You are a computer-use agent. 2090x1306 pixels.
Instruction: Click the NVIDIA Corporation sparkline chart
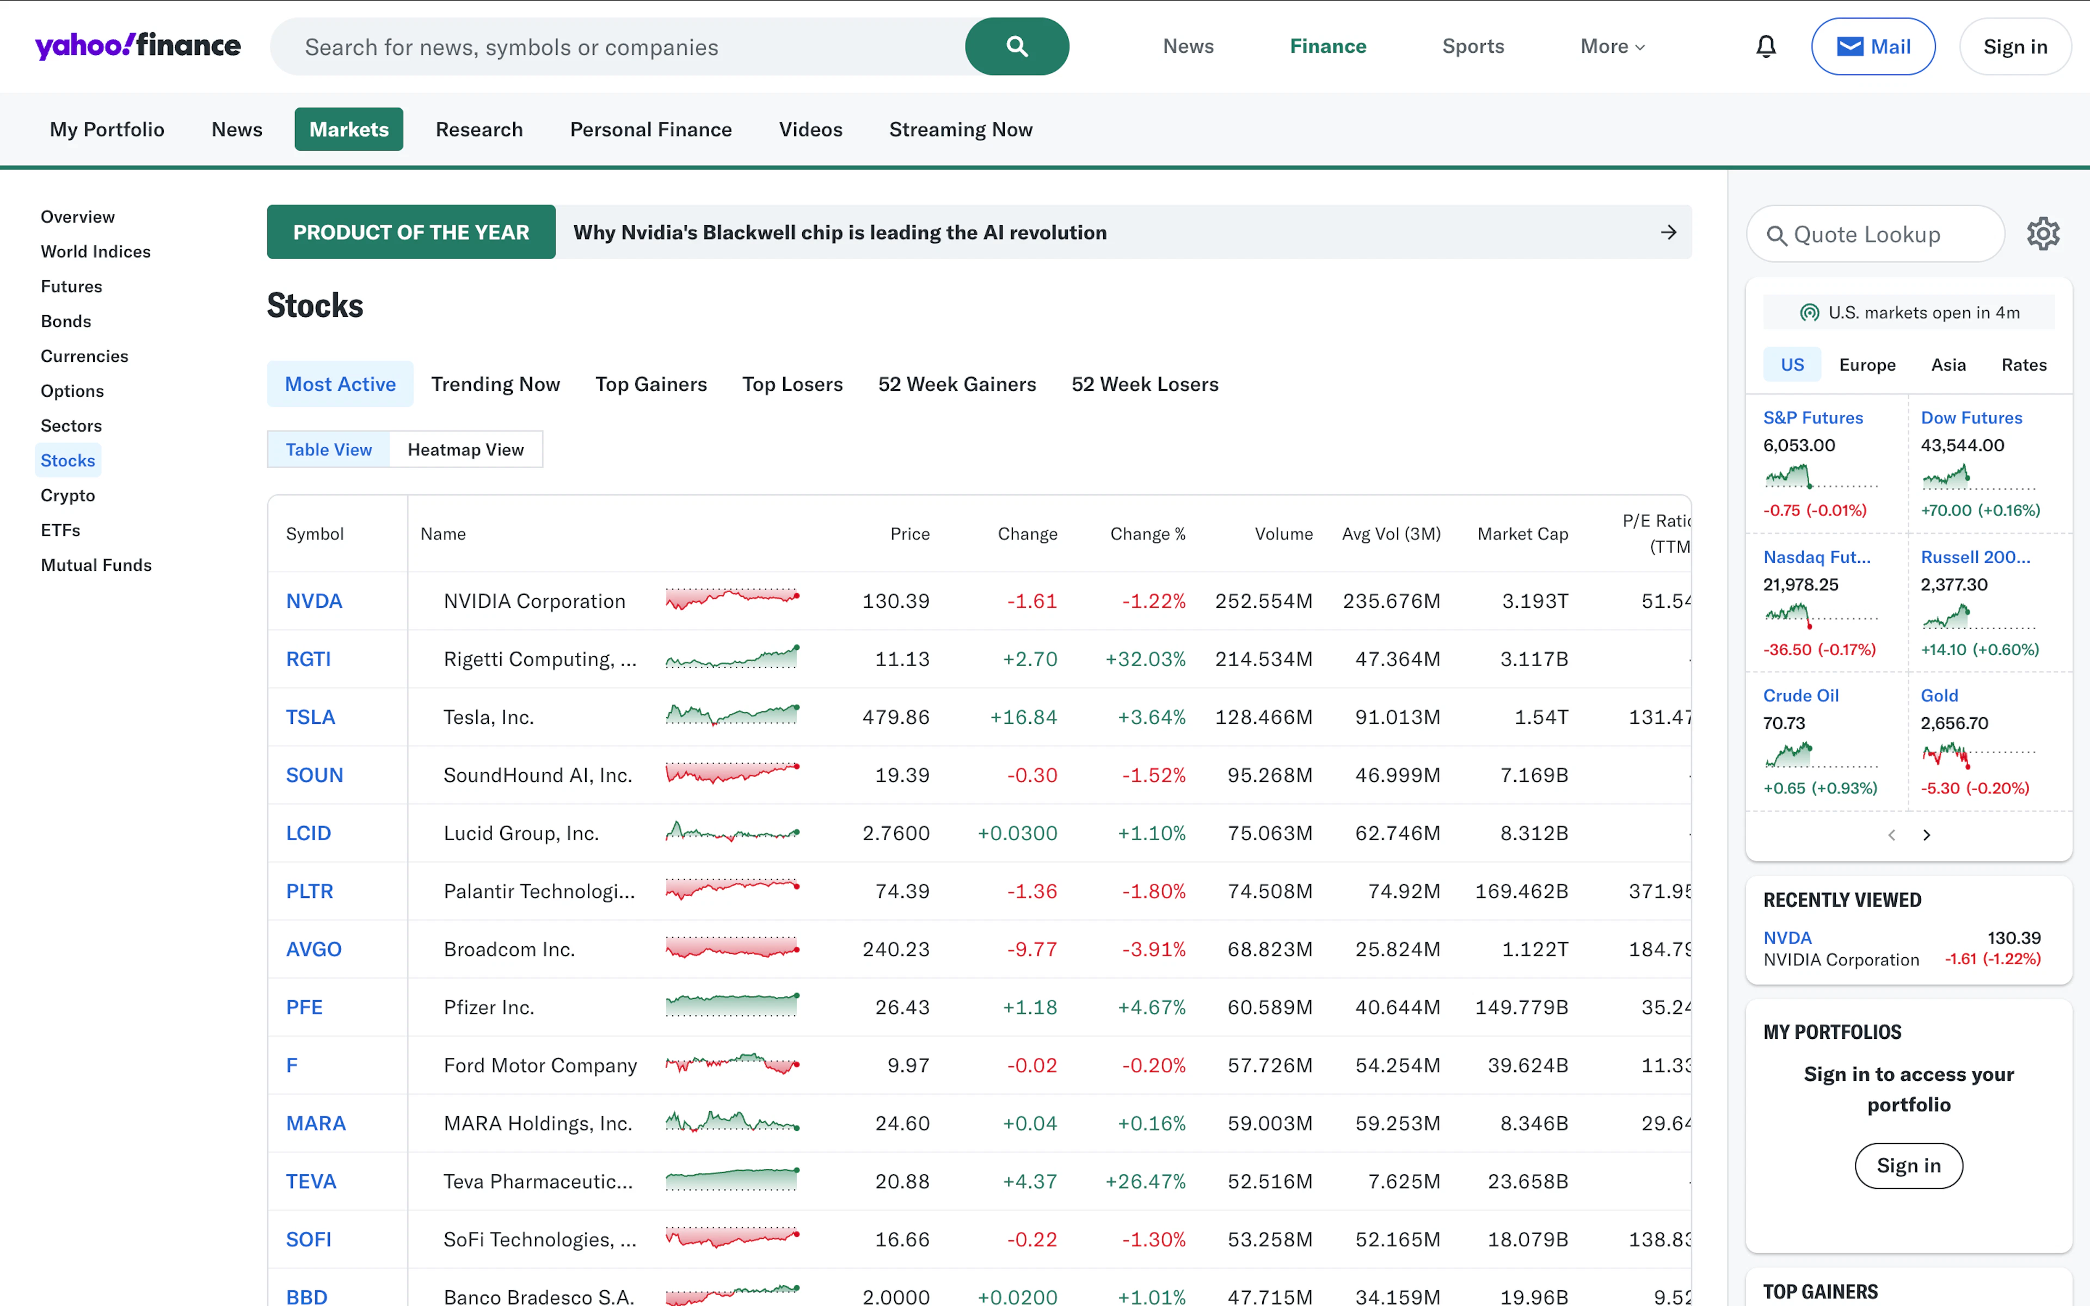coord(733,600)
